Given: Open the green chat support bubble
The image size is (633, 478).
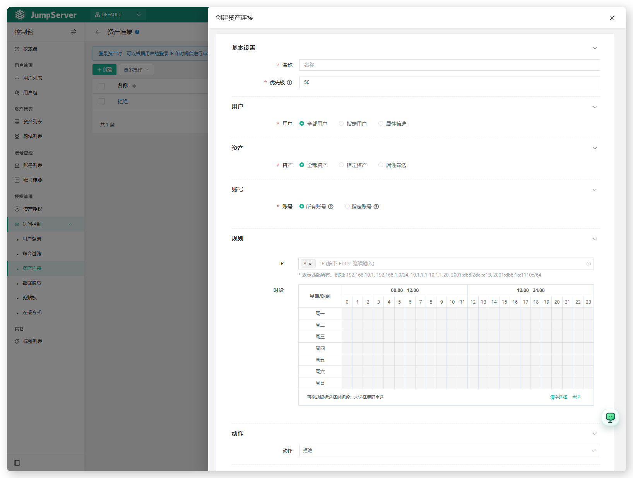Looking at the screenshot, I should (x=610, y=417).
